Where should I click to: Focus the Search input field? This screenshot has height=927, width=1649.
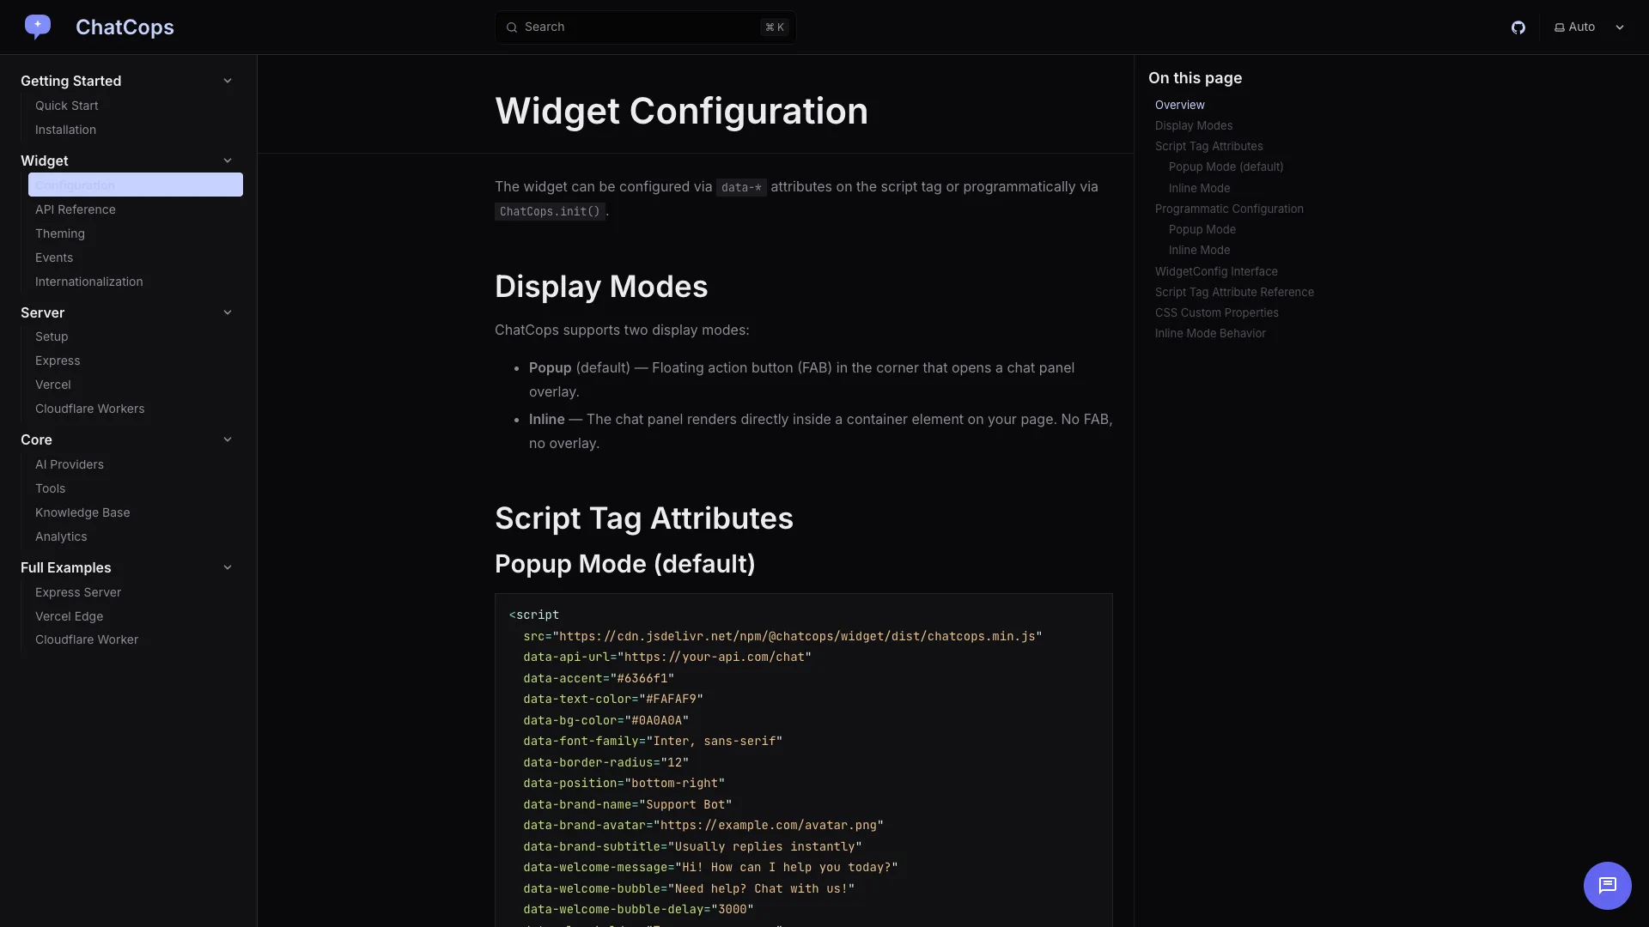[x=645, y=27]
